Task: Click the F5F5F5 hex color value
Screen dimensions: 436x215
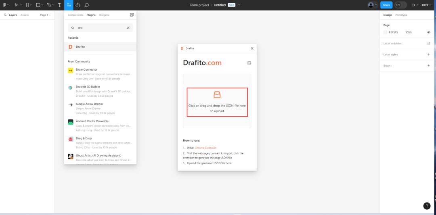Action: (x=393, y=33)
